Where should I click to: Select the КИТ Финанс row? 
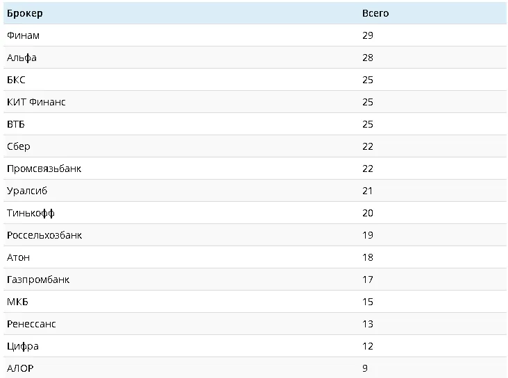point(36,102)
